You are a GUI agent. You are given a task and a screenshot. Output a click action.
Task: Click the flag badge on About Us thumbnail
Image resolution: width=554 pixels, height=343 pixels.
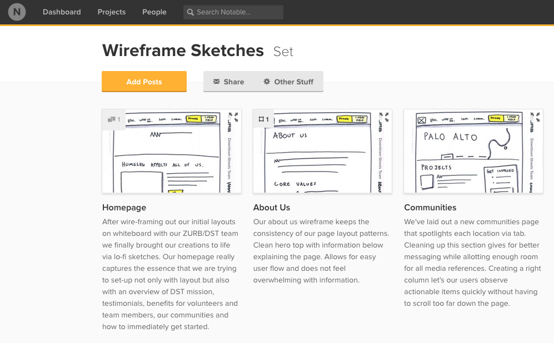[x=263, y=119]
